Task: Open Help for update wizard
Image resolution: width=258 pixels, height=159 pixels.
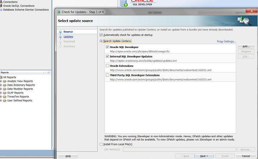Action: click(x=68, y=156)
